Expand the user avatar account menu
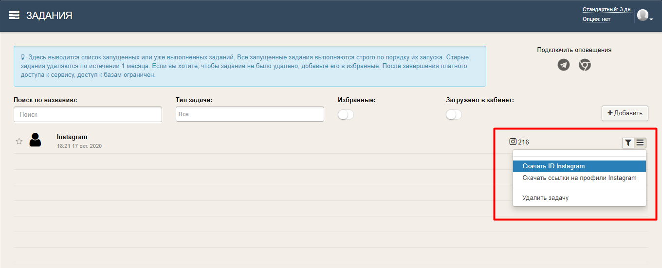 (644, 16)
